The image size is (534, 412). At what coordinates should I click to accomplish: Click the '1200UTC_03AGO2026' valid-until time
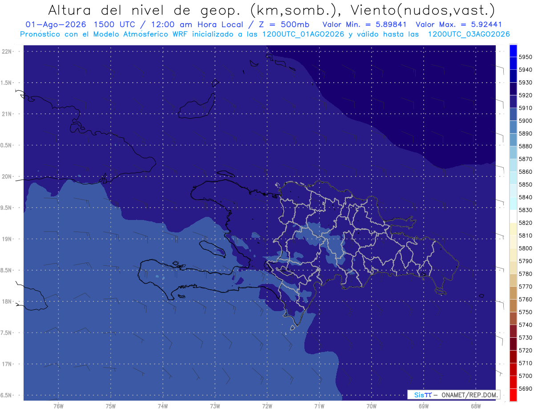[469, 34]
